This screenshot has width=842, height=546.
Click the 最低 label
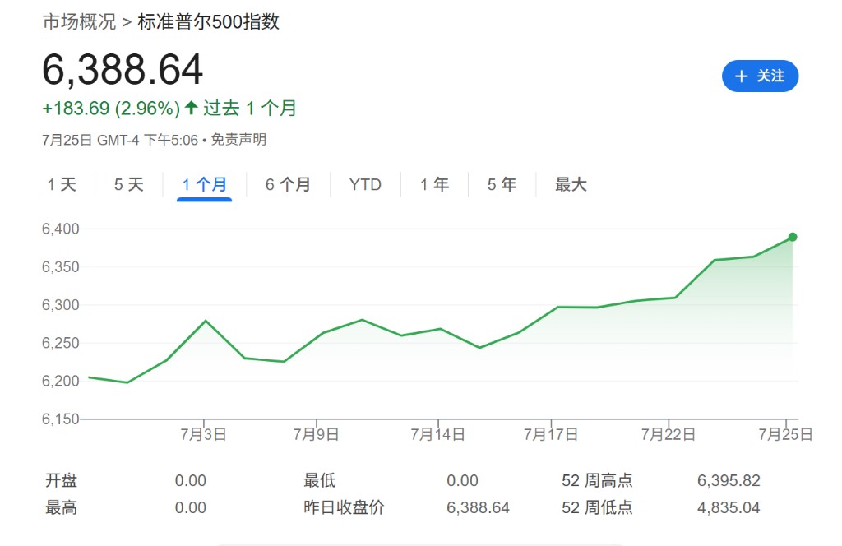pyautogui.click(x=320, y=480)
